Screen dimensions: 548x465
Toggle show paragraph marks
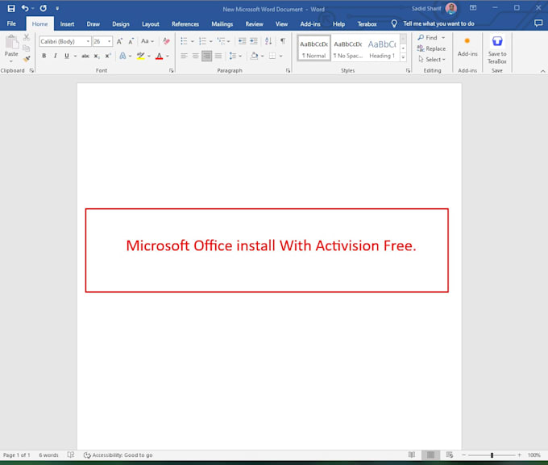[283, 41]
